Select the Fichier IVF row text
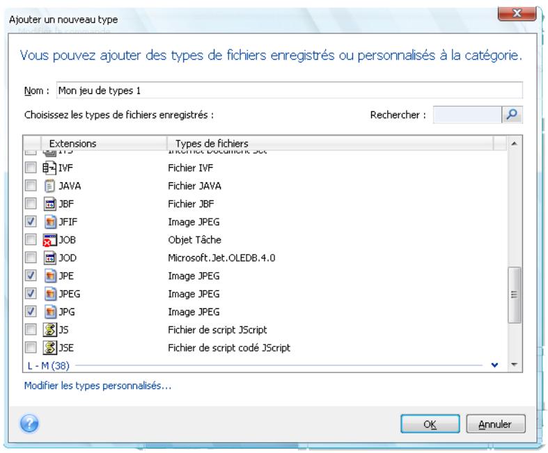 pyautogui.click(x=191, y=168)
